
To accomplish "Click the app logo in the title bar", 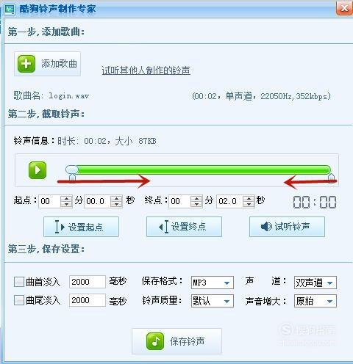I will point(10,9).
